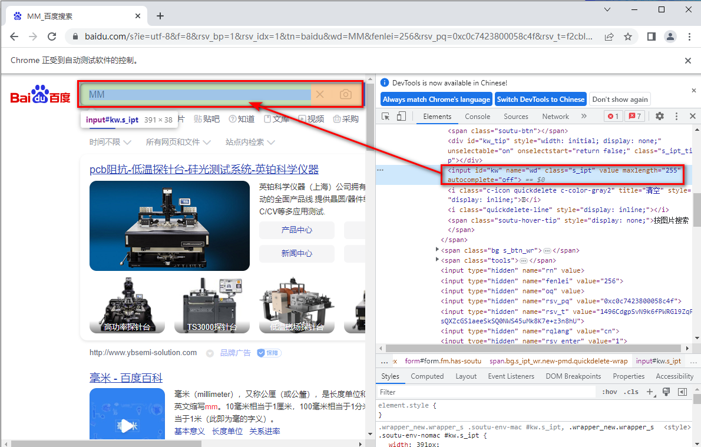Screen dimensions: 701x447
Task: Expand the span class tools node
Action: pos(437,260)
